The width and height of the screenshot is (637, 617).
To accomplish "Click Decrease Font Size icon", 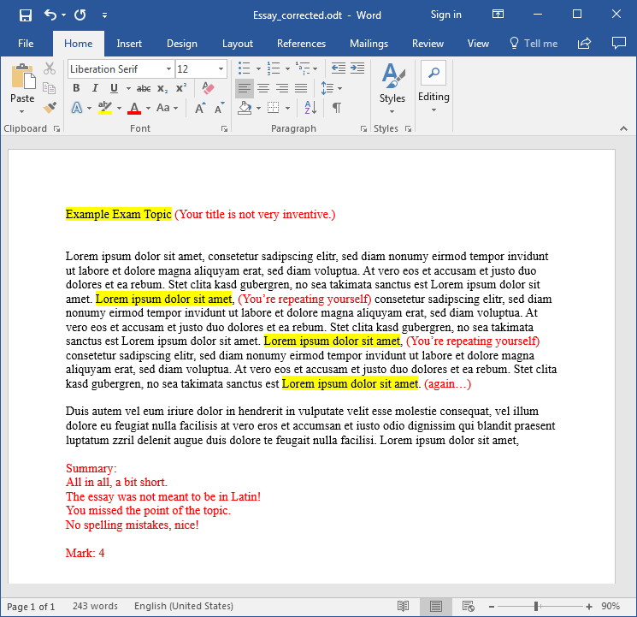I will 220,108.
